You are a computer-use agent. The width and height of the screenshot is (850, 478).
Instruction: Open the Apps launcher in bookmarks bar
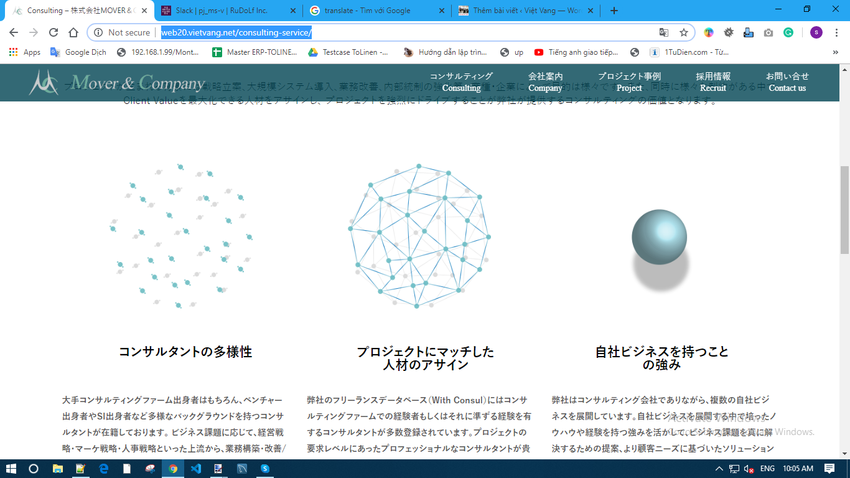(x=15, y=52)
